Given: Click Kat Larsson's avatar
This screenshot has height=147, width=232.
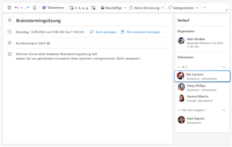Looking at the screenshot, I should click(180, 76).
